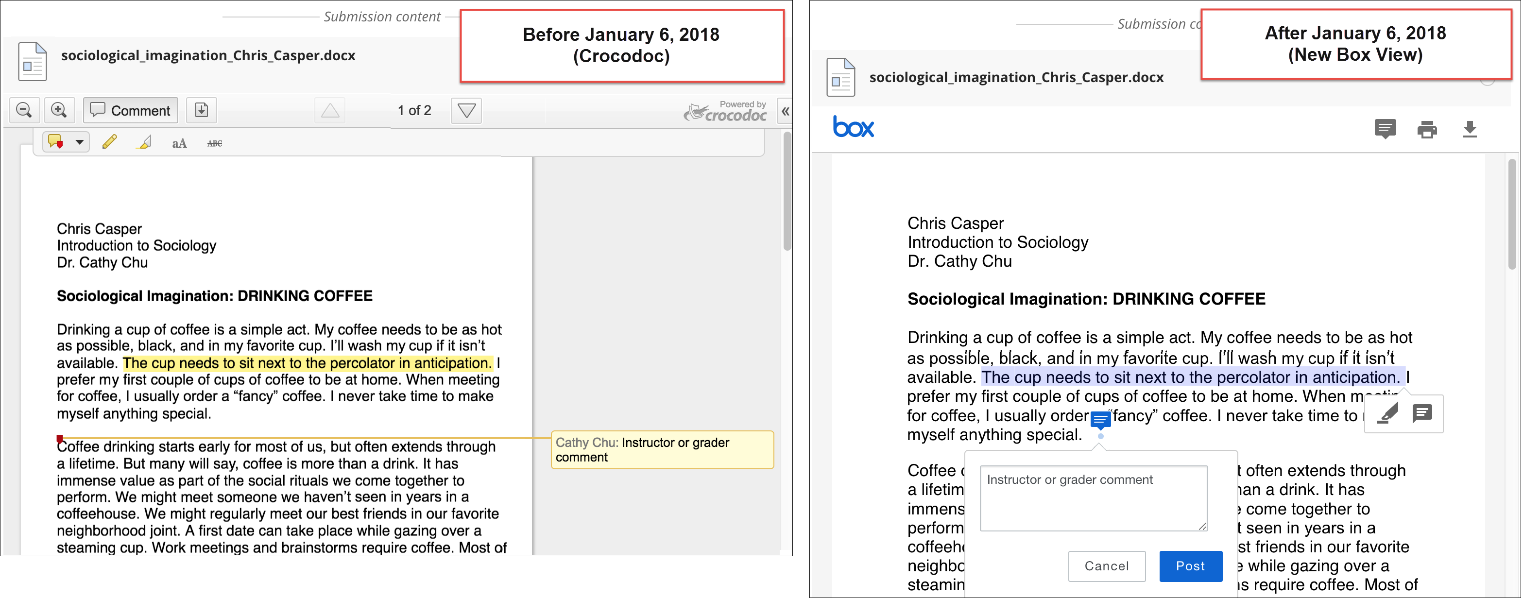Click the highlight comment icon in popup

coord(1422,413)
